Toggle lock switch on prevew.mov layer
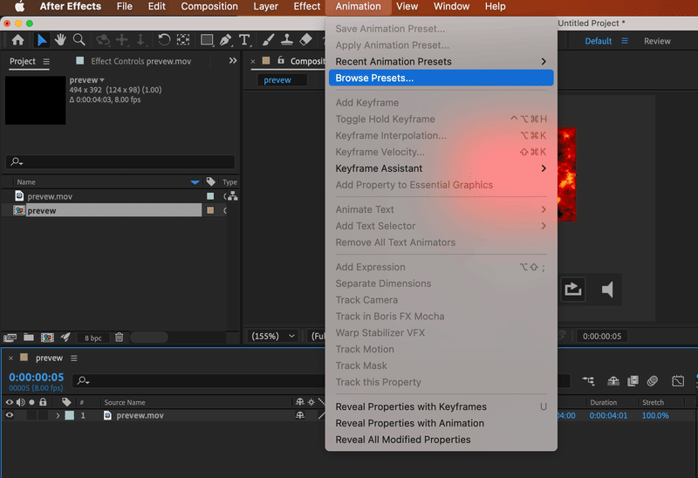Viewport: 698px width, 478px height. pyautogui.click(x=43, y=415)
